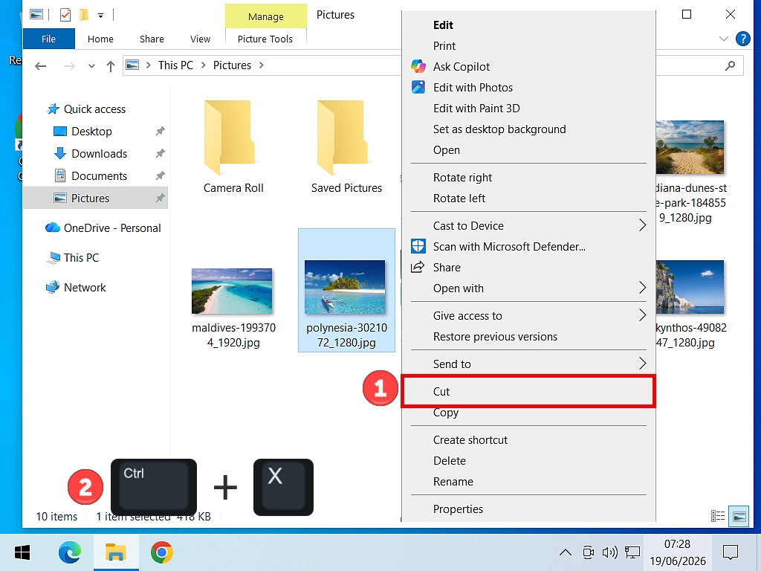This screenshot has width=761, height=571.
Task: Open the notifications action center icon
Action: pyautogui.click(x=731, y=552)
